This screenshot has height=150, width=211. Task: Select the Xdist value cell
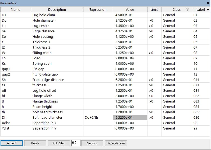click(130, 123)
